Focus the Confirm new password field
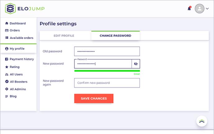 pos(107,83)
